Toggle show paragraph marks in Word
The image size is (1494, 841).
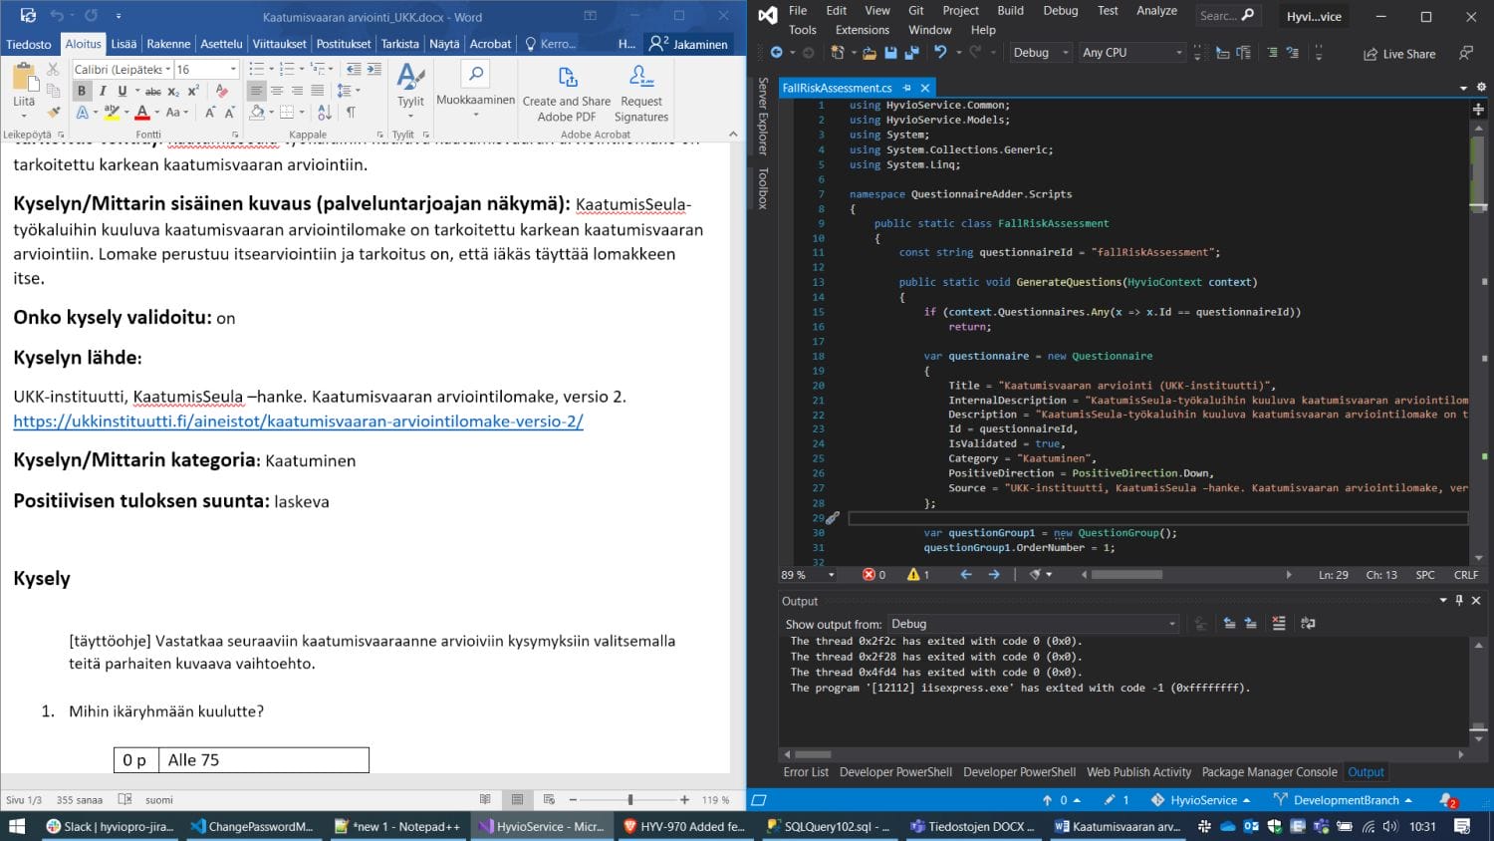point(351,113)
